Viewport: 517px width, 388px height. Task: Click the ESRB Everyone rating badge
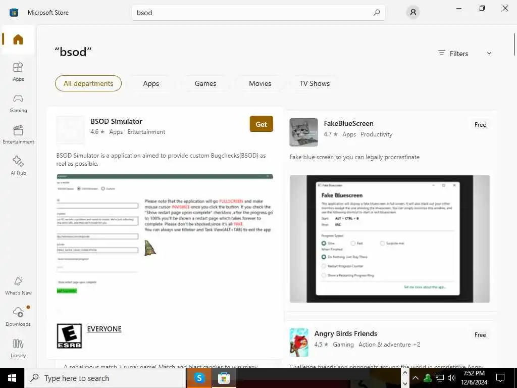69,336
